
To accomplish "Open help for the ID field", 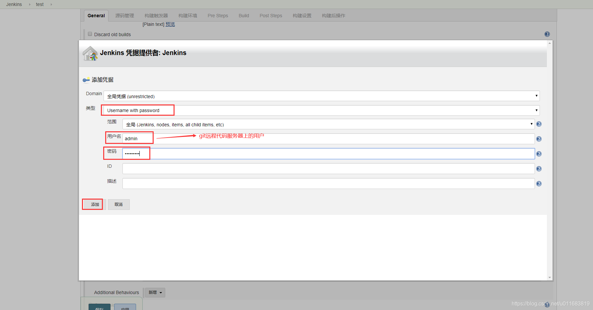I will [539, 169].
